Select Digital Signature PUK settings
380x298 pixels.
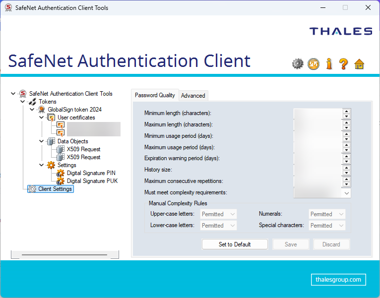[91, 181]
